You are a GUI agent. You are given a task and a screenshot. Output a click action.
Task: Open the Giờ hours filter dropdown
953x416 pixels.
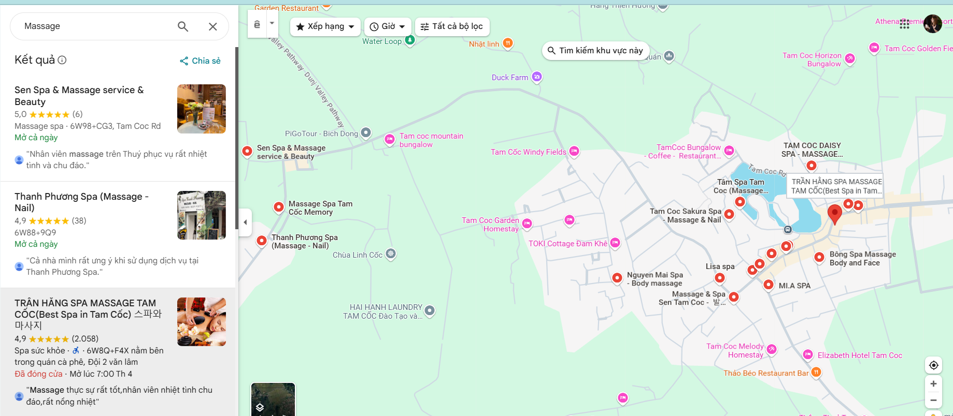click(388, 26)
